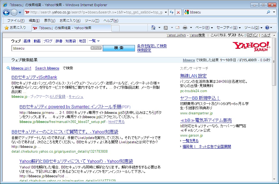Click the blue Help question mark icon
This screenshot has width=279, height=184.
click(267, 28)
